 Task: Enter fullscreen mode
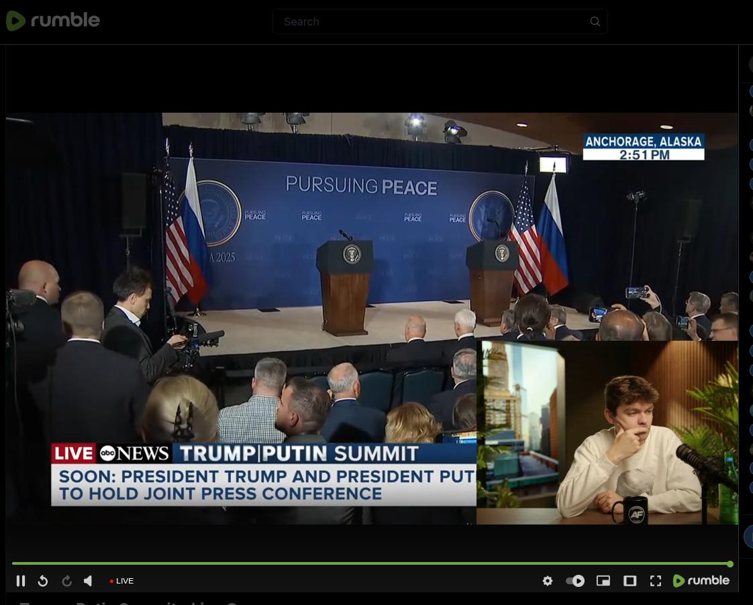click(x=656, y=581)
